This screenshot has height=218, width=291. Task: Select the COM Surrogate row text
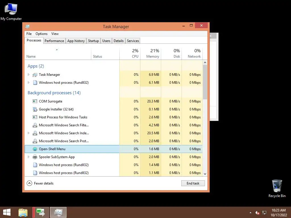coord(51,101)
